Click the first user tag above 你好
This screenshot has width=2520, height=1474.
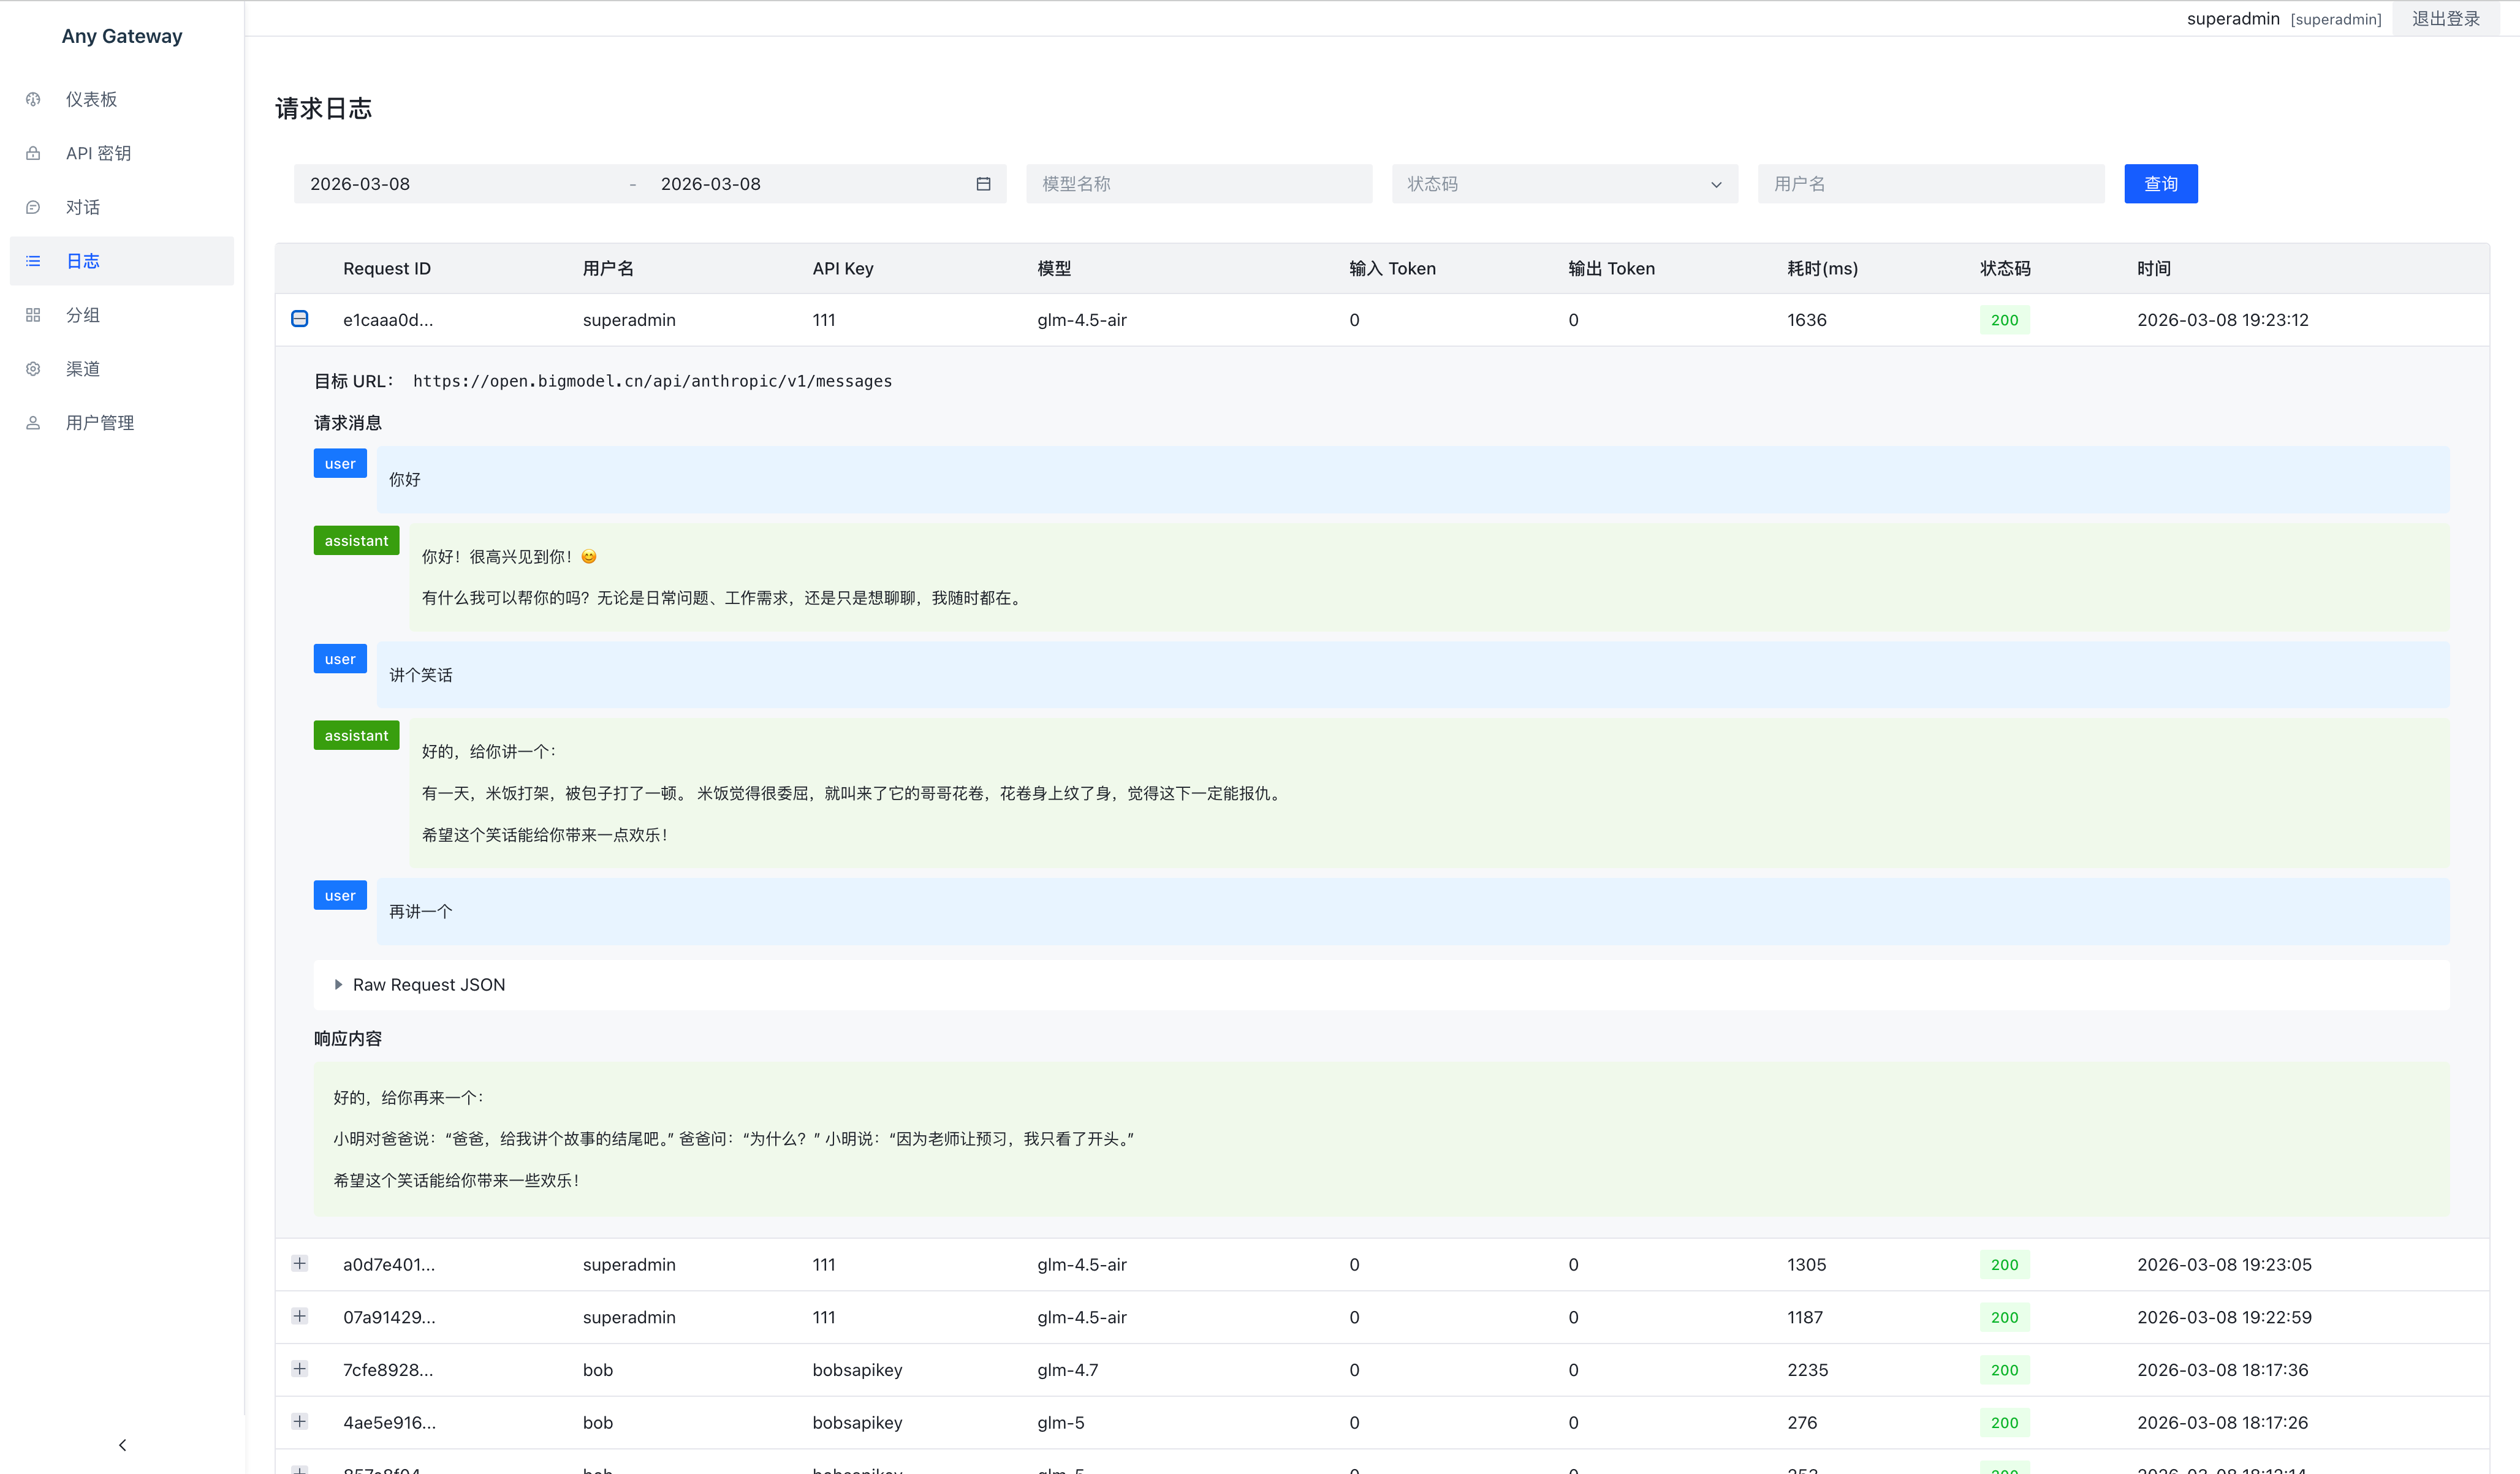point(340,463)
